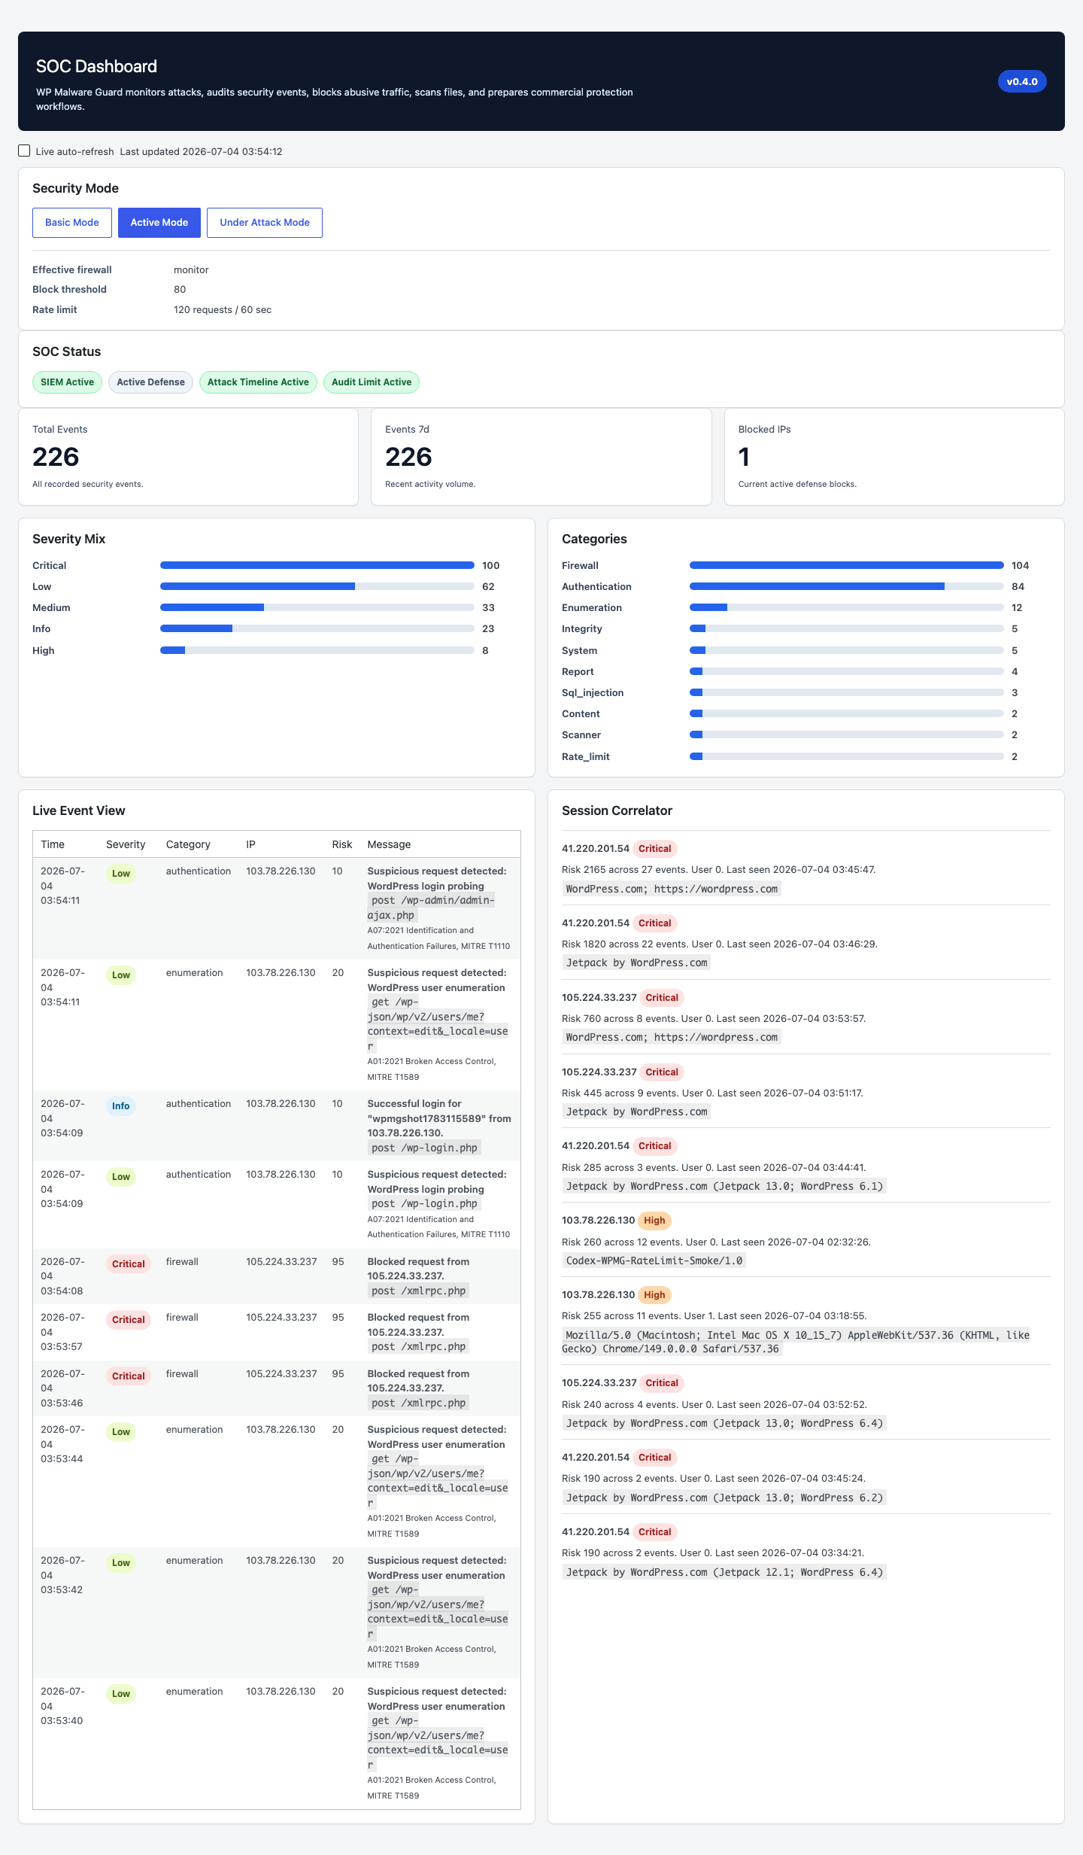Click the High severity bar
The height and width of the screenshot is (1855, 1083).
pyautogui.click(x=317, y=650)
